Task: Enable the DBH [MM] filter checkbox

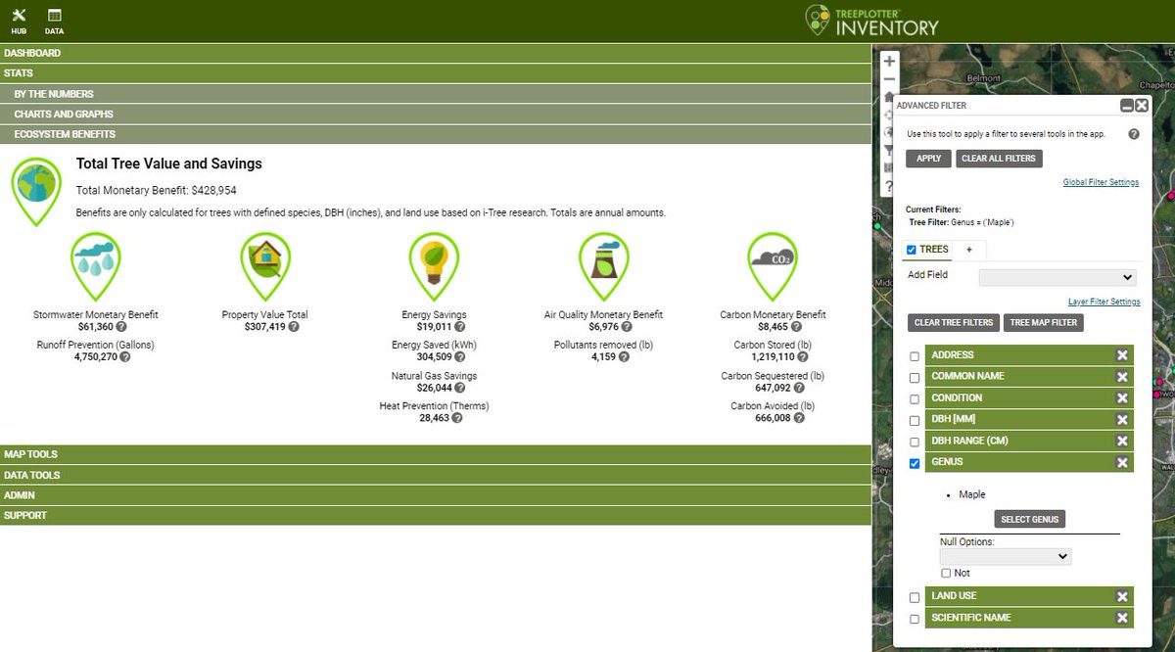Action: [x=915, y=421]
